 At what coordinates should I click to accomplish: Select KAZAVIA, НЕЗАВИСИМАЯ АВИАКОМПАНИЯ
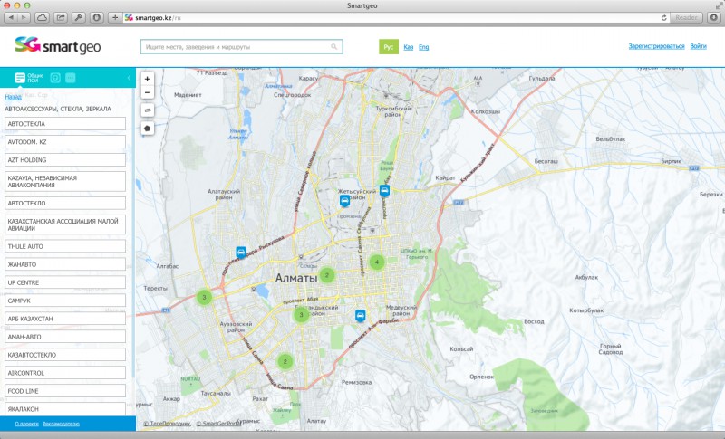pos(65,181)
